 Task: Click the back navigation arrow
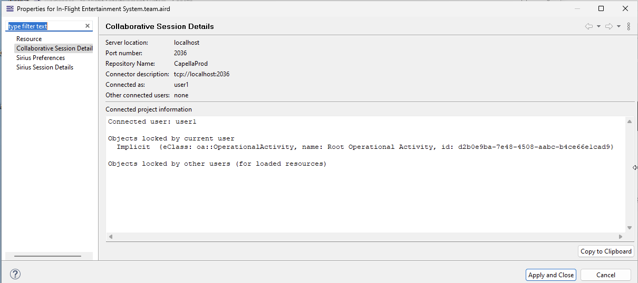coord(589,26)
